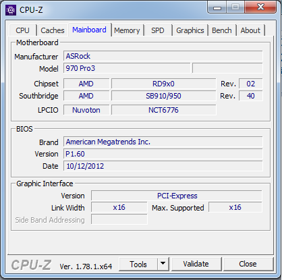The width and height of the screenshot is (282, 280).
Task: Click the BIOS brand American Megatrends Inc.
Action: 163,142
